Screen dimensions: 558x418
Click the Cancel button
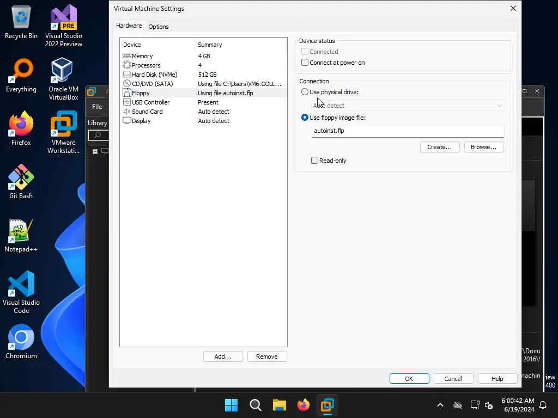(x=453, y=379)
